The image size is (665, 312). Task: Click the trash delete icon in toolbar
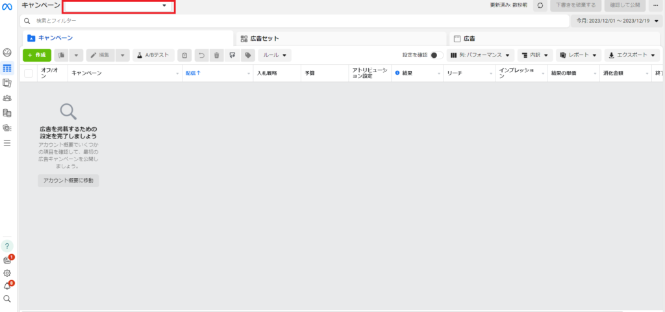(217, 55)
